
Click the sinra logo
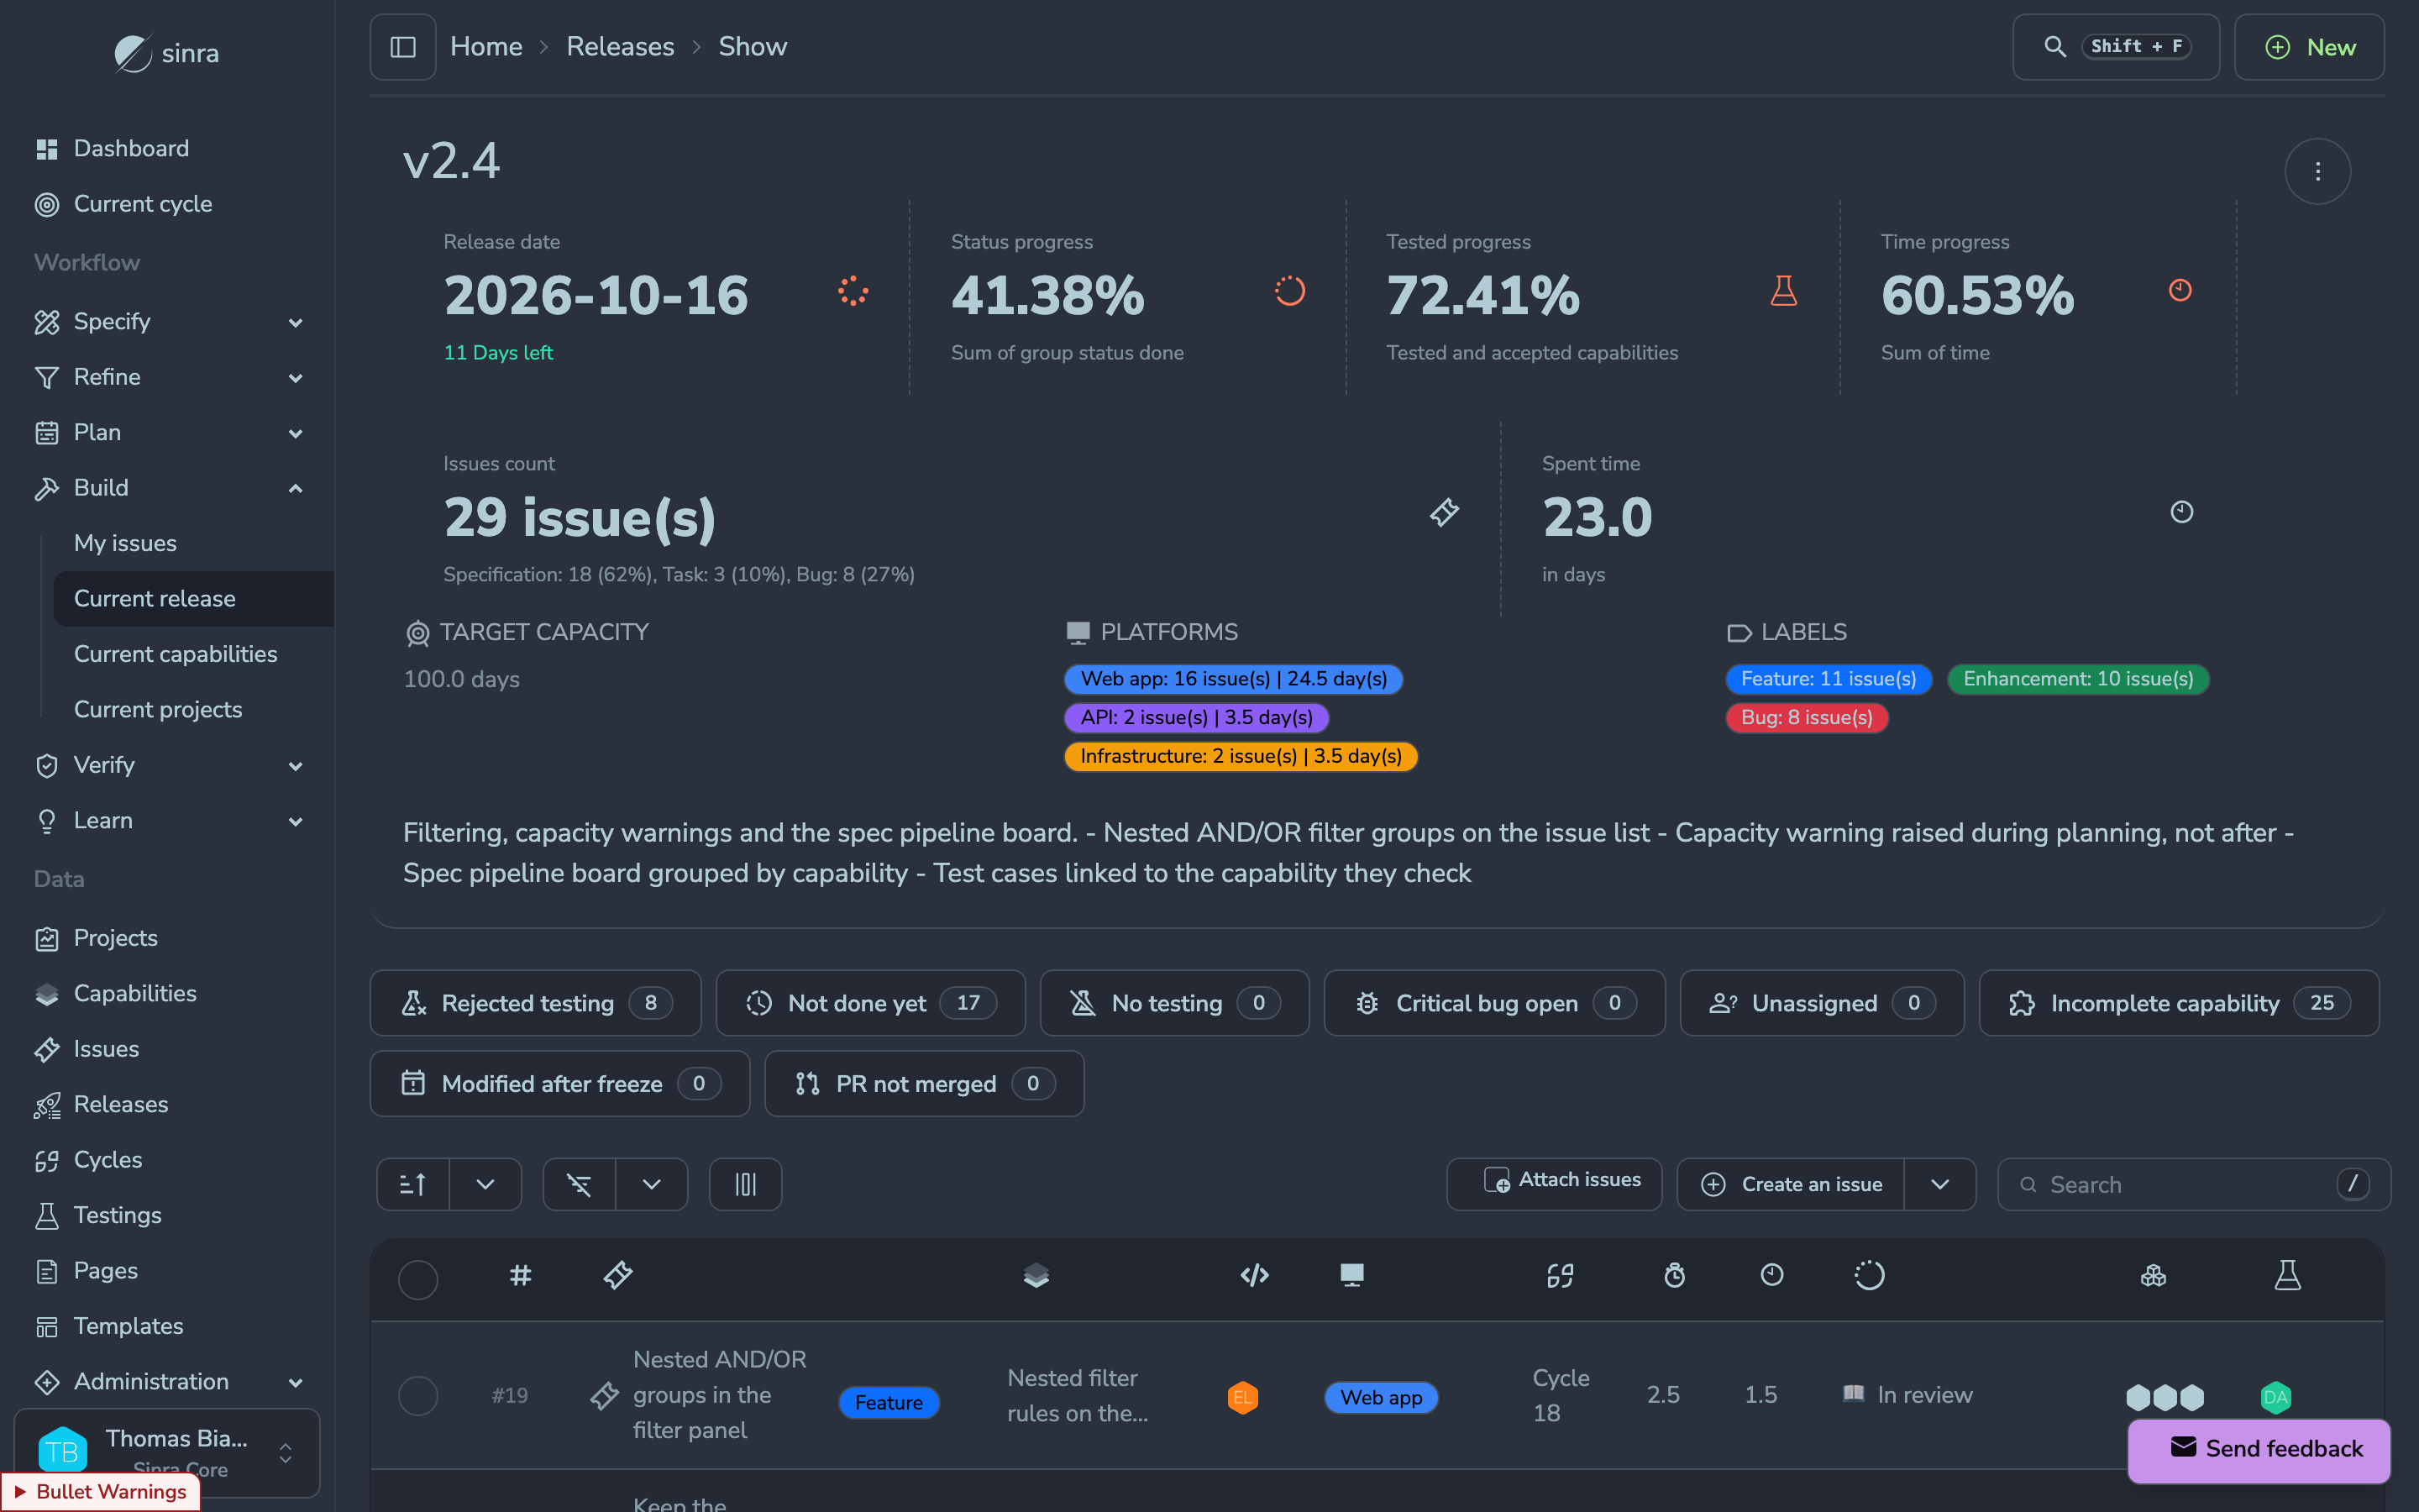(x=167, y=53)
